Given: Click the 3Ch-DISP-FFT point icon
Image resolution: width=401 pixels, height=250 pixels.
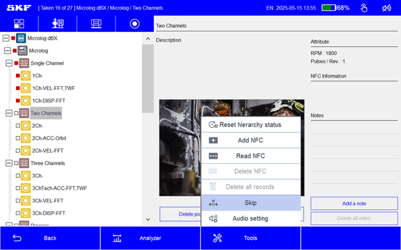Looking at the screenshot, I should pos(26,213).
